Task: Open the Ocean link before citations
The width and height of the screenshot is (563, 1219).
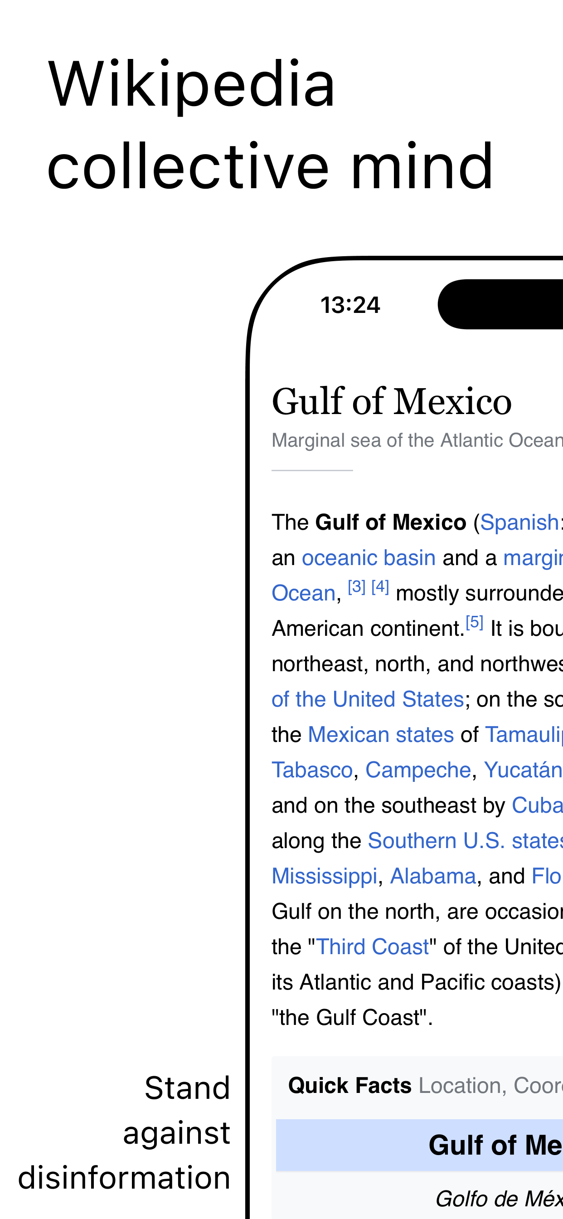Action: pos(303,594)
